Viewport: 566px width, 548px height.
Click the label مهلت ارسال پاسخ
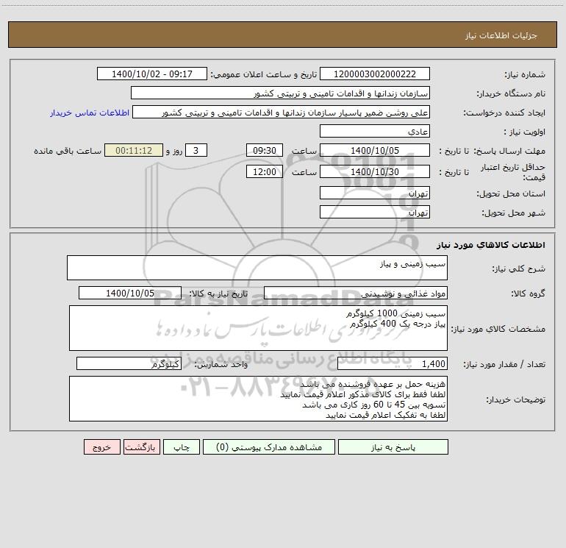[509, 151]
